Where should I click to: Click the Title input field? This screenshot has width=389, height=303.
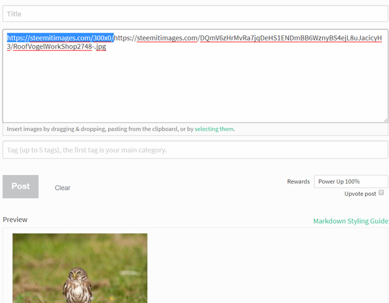pyautogui.click(x=195, y=13)
